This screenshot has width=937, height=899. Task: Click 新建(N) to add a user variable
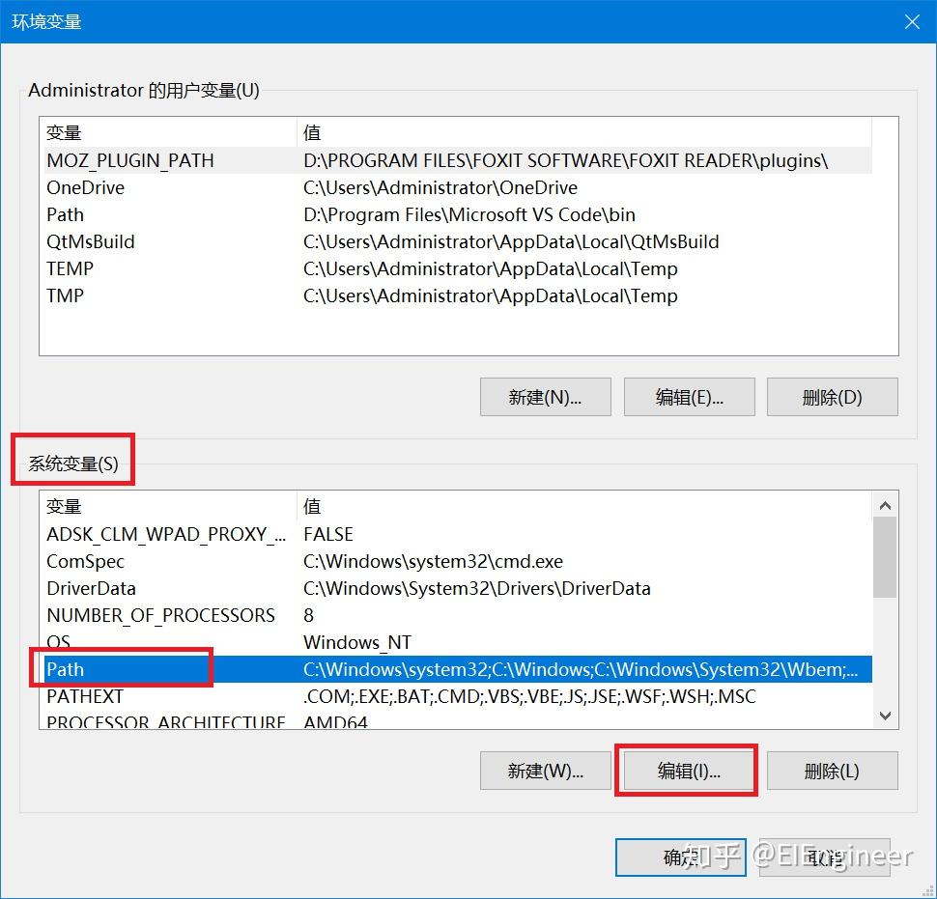(545, 396)
